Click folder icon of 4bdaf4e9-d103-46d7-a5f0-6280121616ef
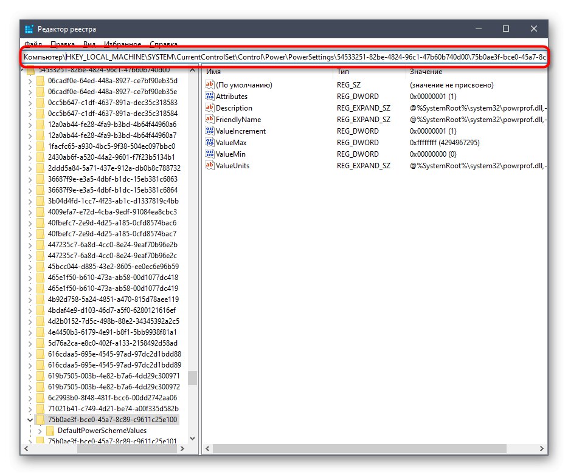The height and width of the screenshot is (475, 568). [41, 310]
